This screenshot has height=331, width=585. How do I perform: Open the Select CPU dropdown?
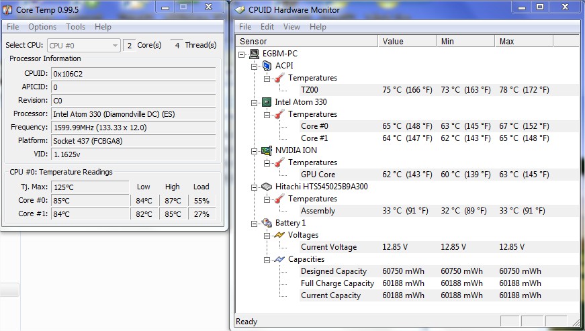click(x=83, y=46)
